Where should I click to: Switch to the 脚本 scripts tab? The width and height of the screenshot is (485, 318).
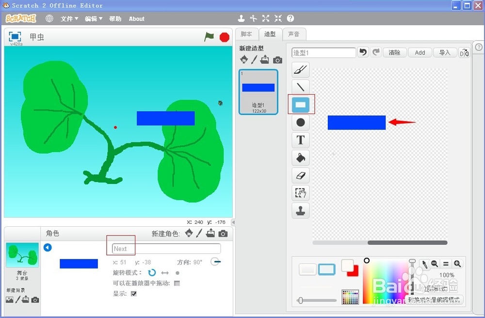point(246,34)
